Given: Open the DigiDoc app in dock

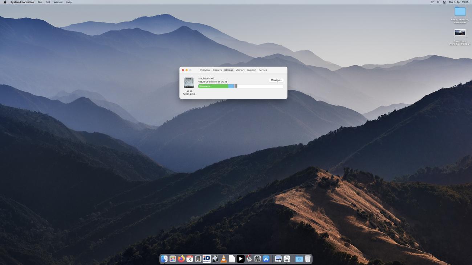Looking at the screenshot, I should point(207,259).
